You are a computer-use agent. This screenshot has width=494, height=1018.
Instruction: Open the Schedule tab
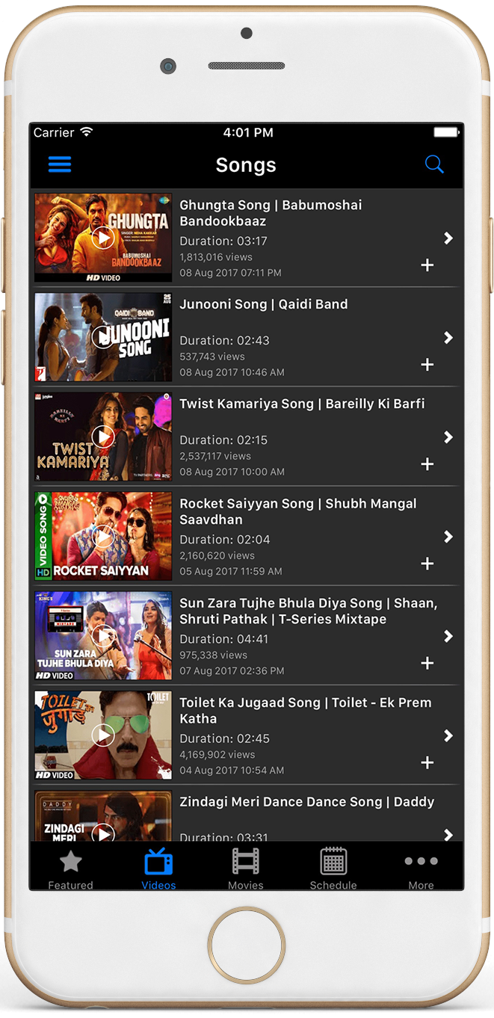tap(333, 868)
